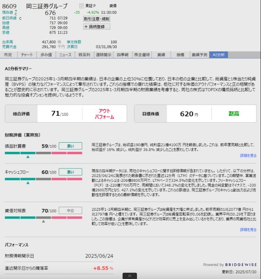Viewport: 261px width, 279px height.
Task: Click the 損益計算書 score bar
Action: tap(44, 153)
